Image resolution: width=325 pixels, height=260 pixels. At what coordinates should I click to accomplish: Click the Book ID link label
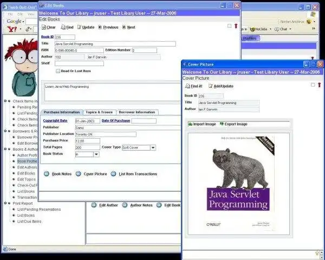coord(47,37)
